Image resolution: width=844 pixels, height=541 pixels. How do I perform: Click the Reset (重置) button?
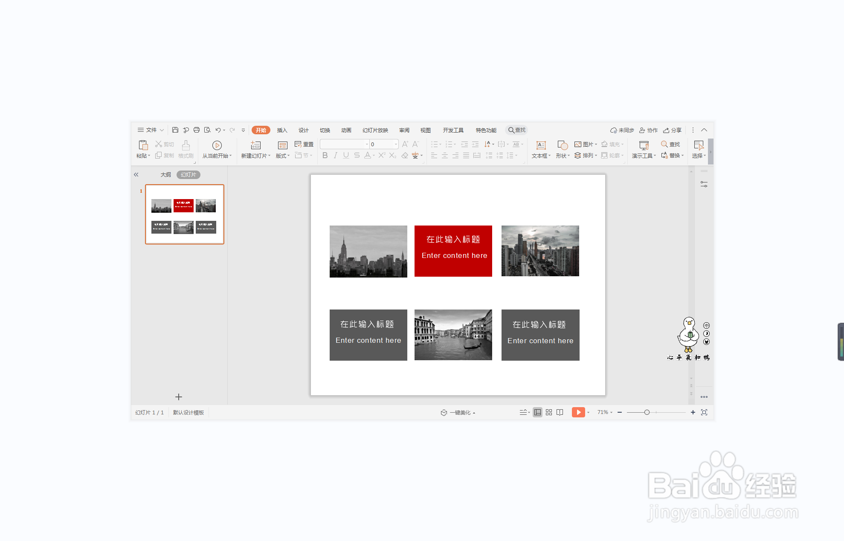(305, 144)
